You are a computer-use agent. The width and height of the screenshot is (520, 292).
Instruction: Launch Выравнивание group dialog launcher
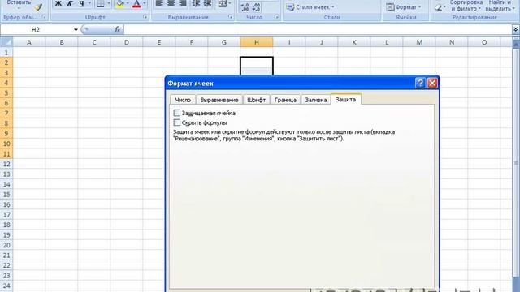[x=231, y=17]
